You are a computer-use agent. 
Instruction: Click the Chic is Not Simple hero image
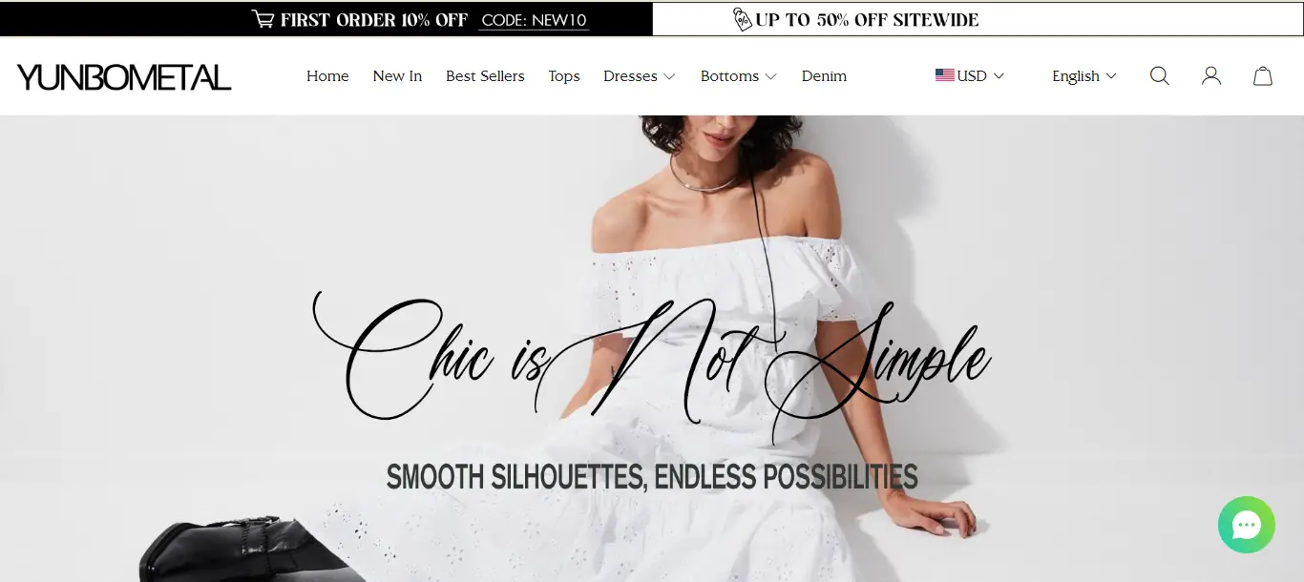tap(652, 349)
